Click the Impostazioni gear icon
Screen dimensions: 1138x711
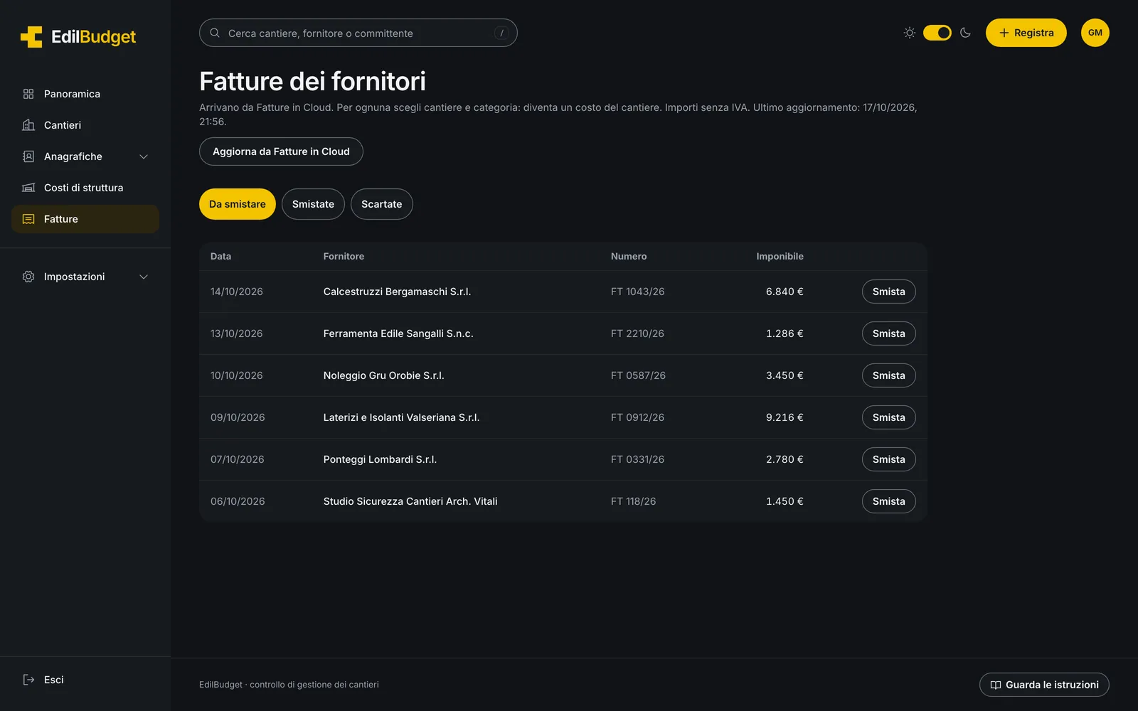(28, 277)
